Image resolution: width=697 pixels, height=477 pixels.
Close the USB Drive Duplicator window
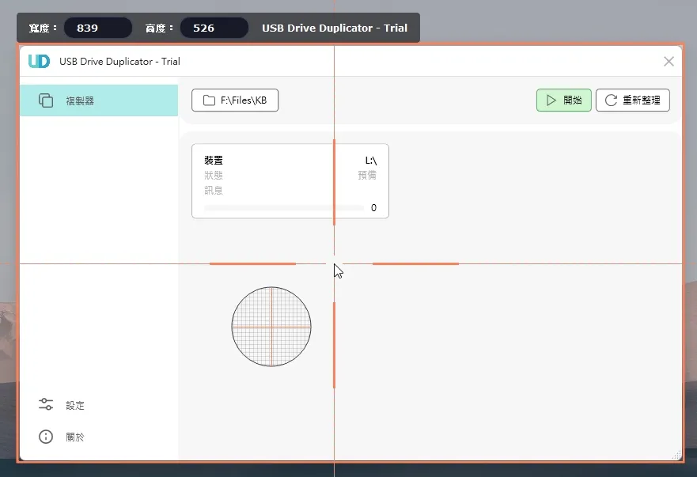coord(669,62)
